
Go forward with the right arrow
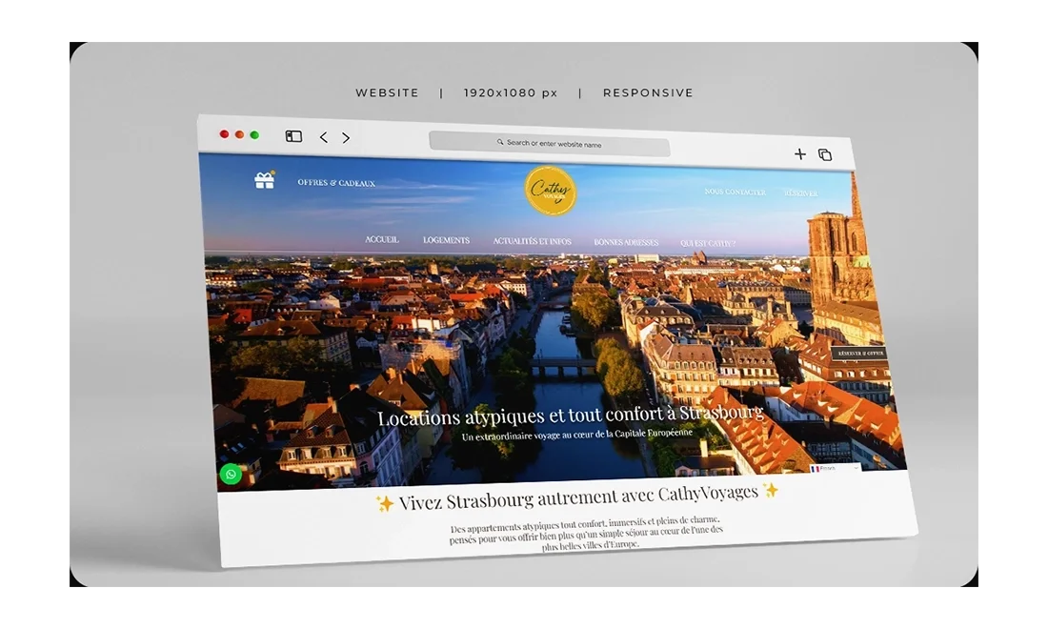pyautogui.click(x=346, y=138)
